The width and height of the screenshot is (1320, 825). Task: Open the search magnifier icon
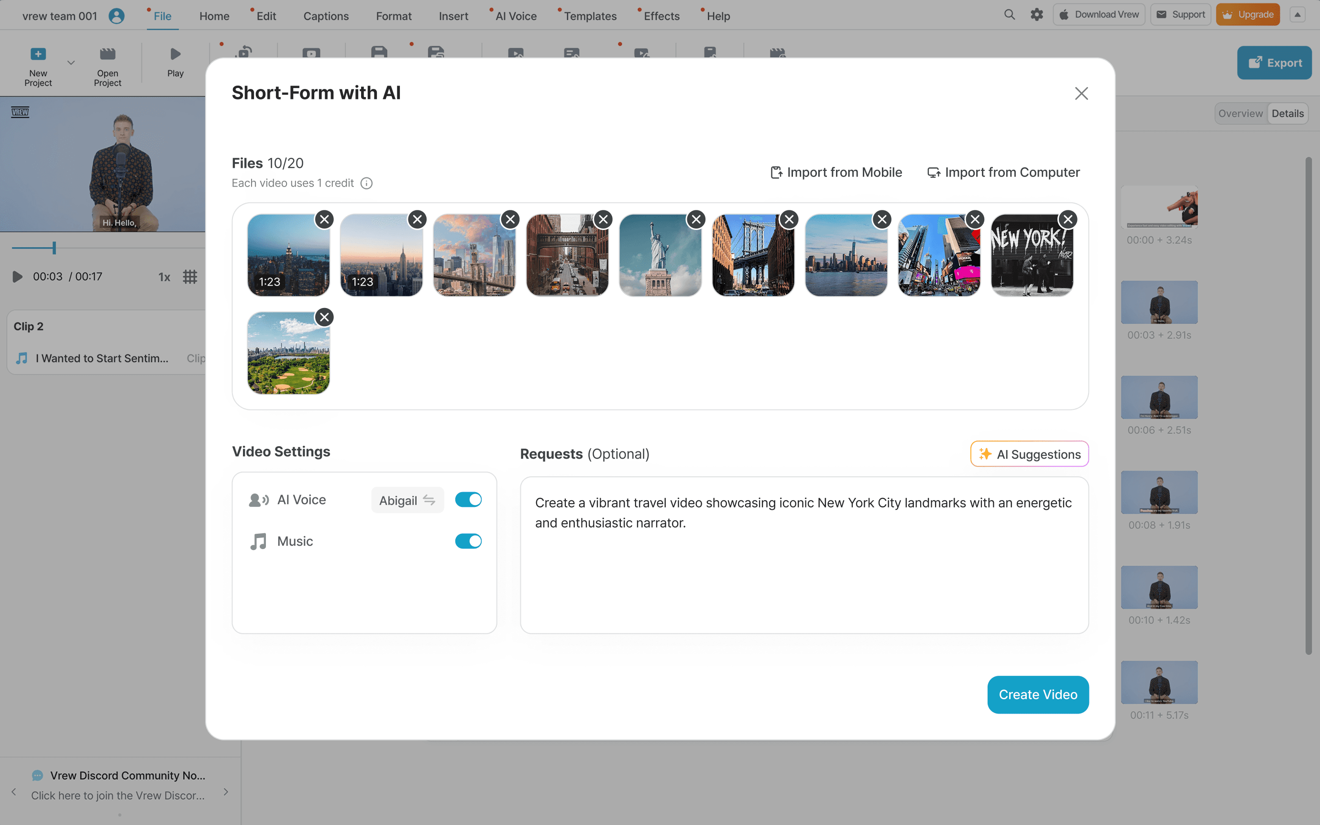click(x=1009, y=15)
